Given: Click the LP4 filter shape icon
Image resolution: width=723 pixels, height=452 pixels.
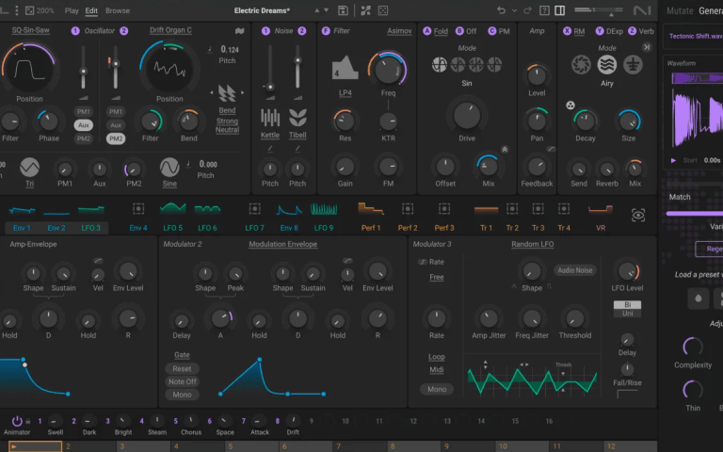Looking at the screenshot, I should [x=345, y=68].
